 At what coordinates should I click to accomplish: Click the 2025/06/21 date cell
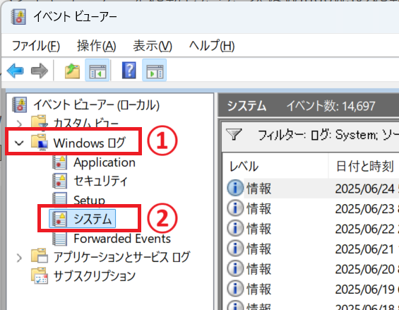(x=364, y=249)
